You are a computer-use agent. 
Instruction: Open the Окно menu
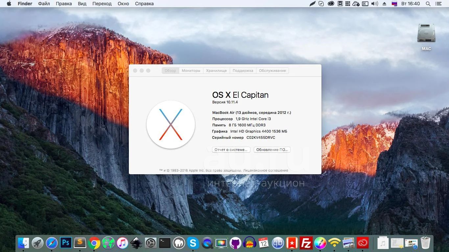coord(123,4)
